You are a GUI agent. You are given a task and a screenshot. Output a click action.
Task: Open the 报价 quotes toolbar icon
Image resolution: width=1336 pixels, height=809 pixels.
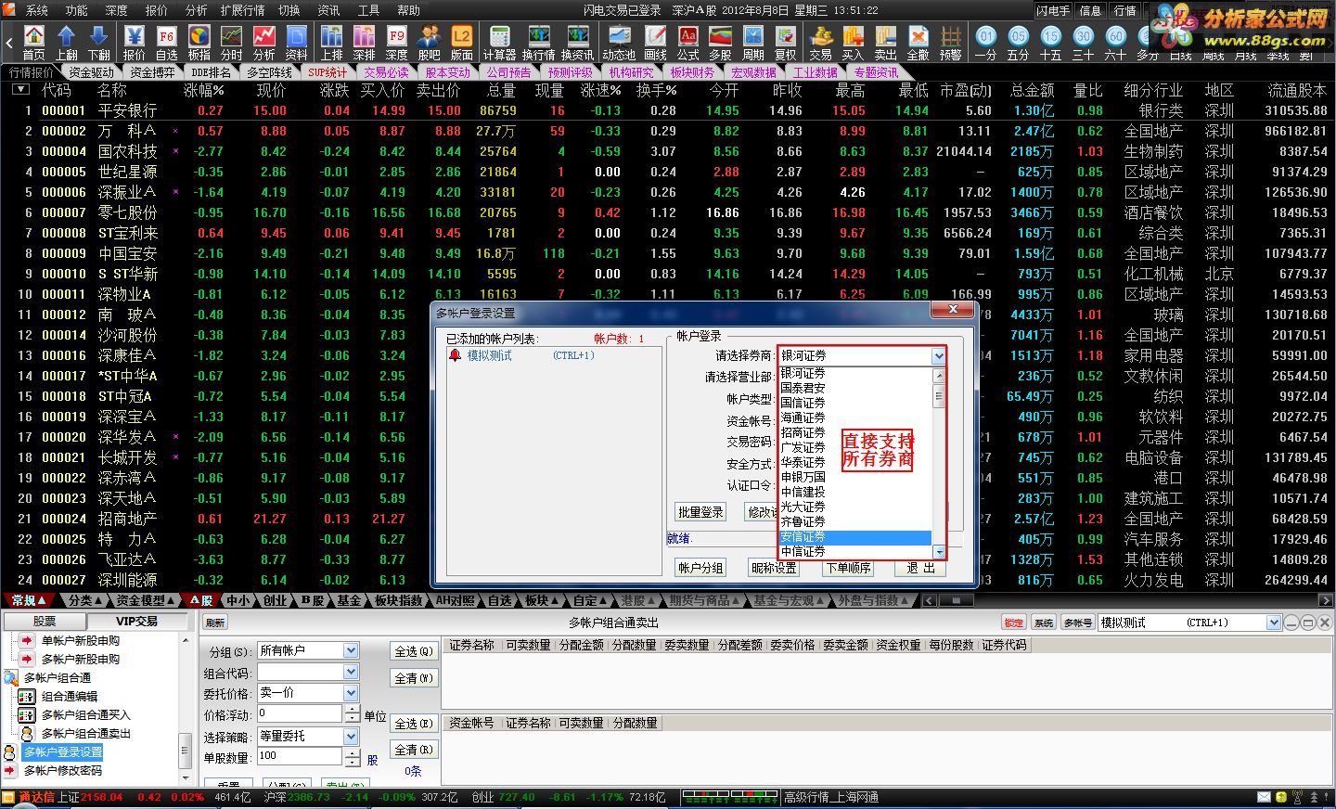(135, 42)
